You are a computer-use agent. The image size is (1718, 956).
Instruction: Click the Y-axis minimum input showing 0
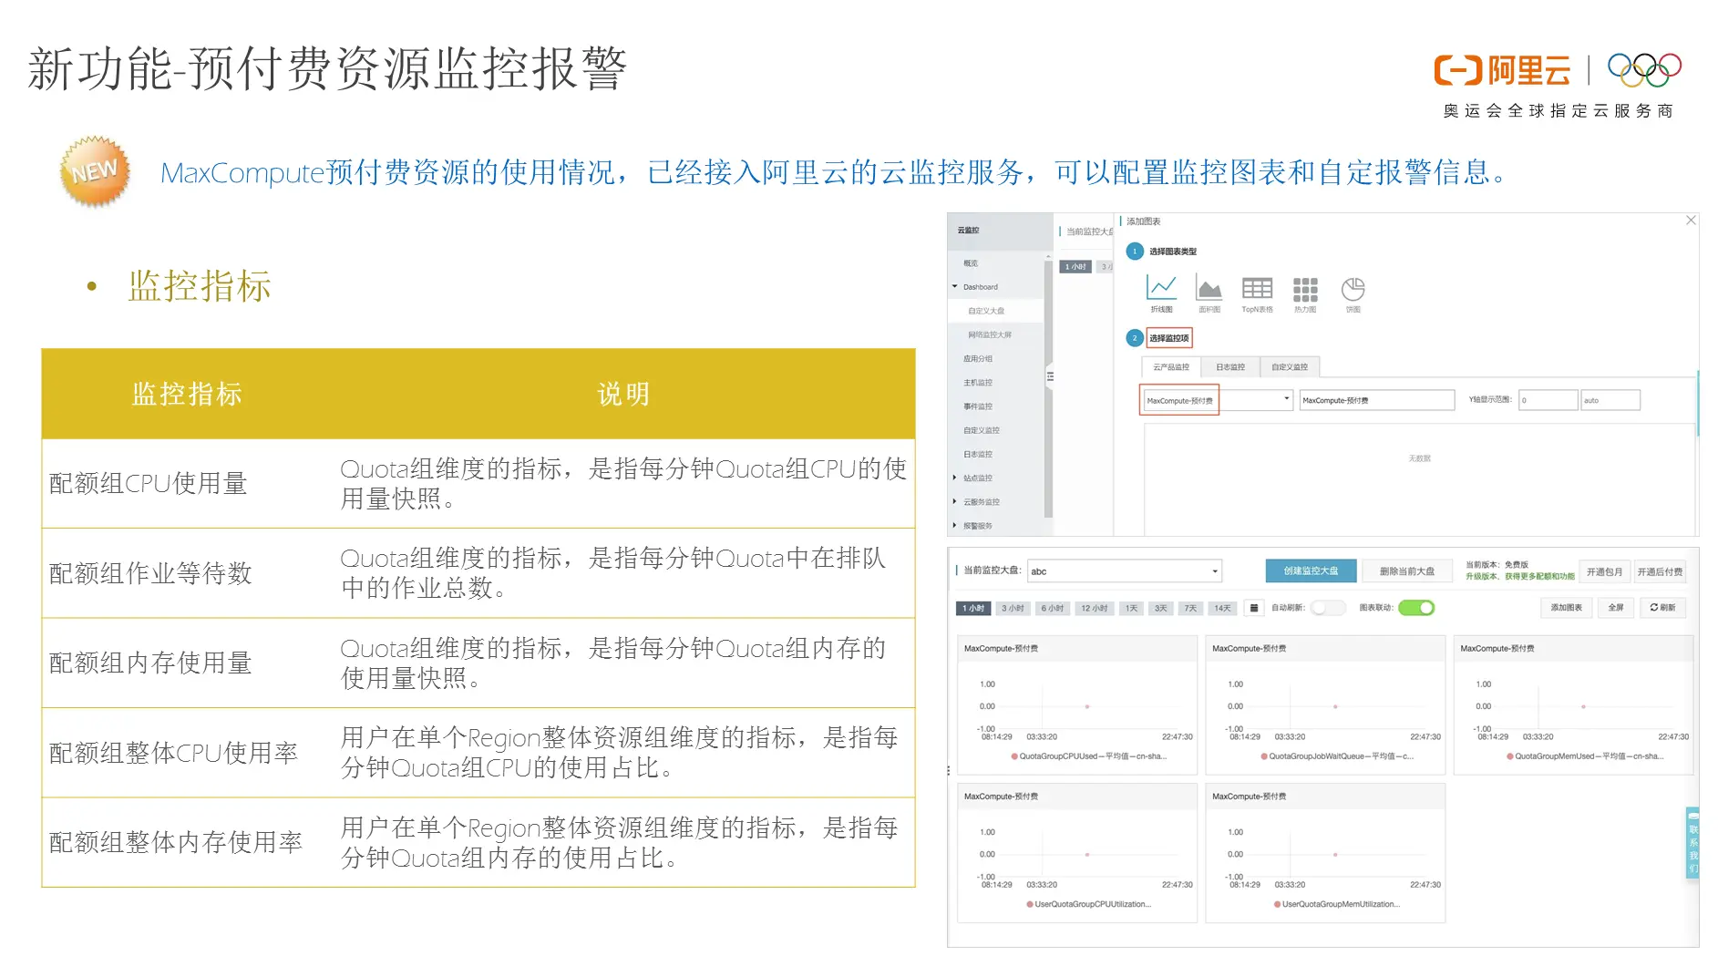1548,400
